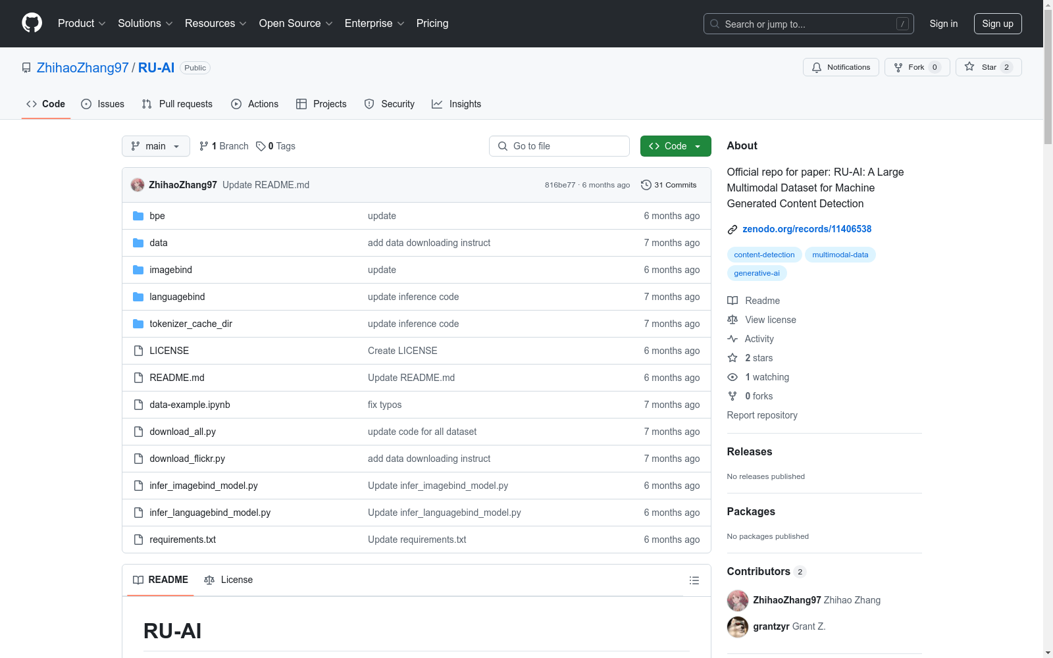Open the ZhihaoZhang97 owner link in title

pyautogui.click(x=83, y=68)
